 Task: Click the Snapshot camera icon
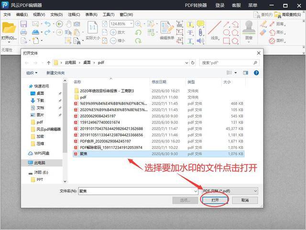click(76, 24)
